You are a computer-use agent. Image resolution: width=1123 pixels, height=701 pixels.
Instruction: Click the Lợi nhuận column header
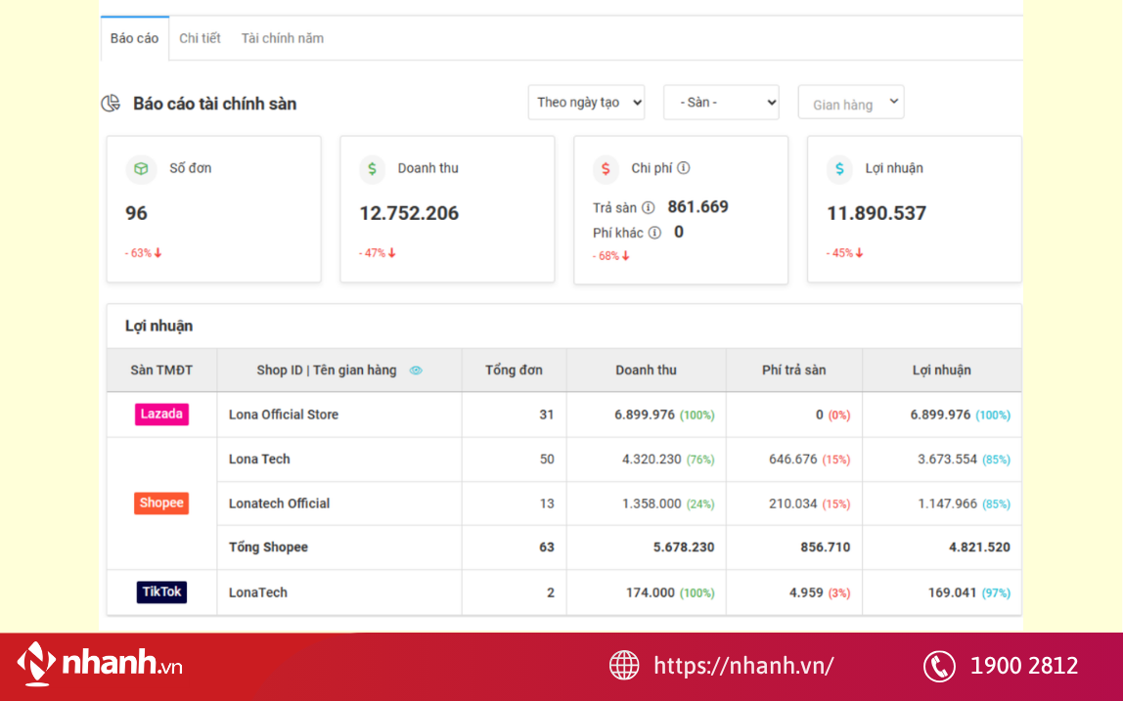click(942, 371)
